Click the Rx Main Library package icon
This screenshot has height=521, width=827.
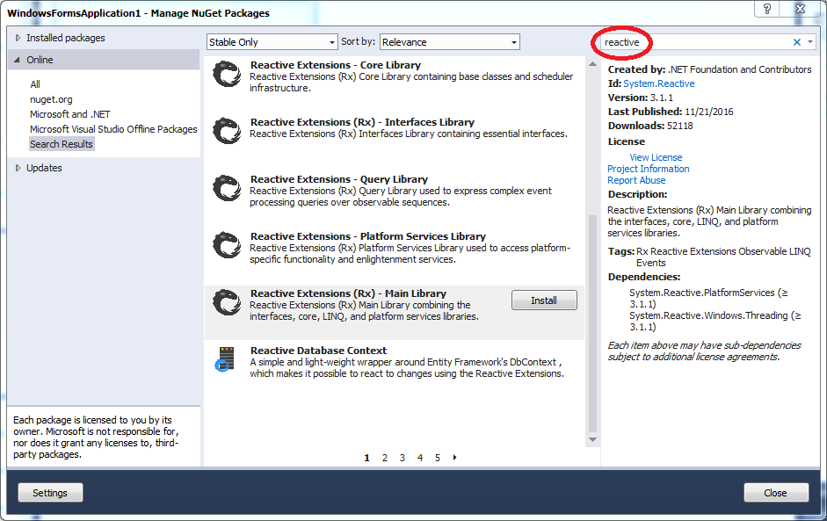click(227, 302)
